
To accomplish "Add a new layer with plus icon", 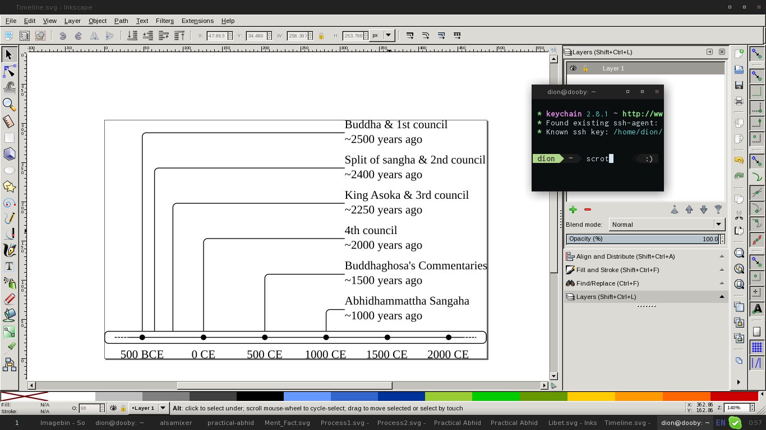I will pyautogui.click(x=573, y=209).
